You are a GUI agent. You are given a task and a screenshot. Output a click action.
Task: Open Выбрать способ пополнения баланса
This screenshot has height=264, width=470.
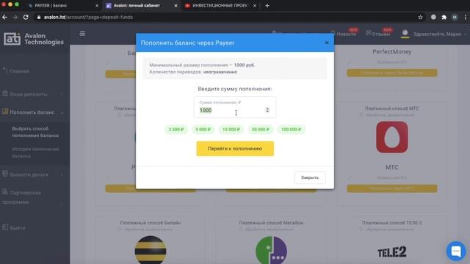(35, 132)
